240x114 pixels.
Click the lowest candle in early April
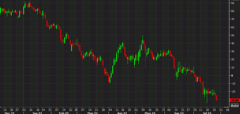tap(110, 79)
